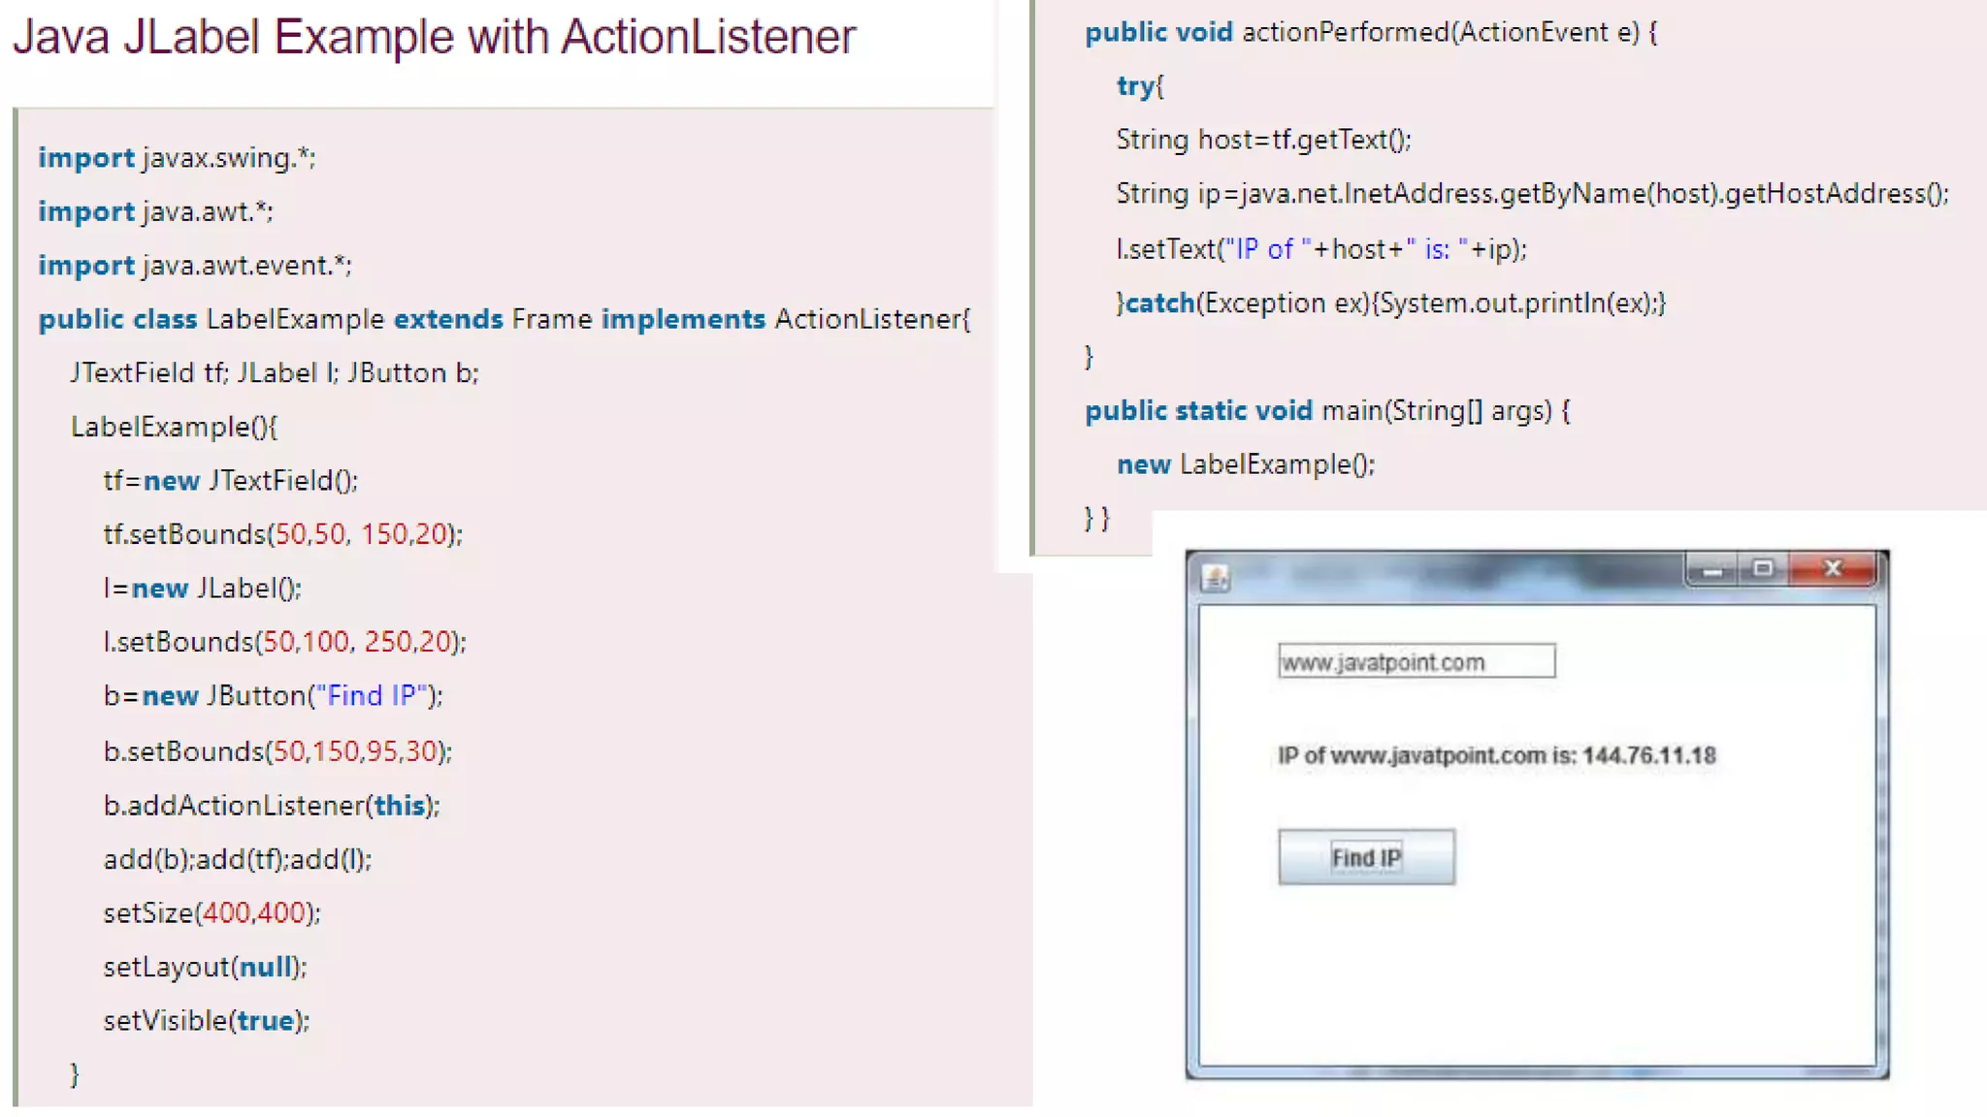Maximize the Java frame window

coord(1763,569)
